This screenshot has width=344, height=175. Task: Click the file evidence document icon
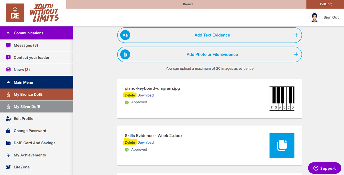tap(125, 55)
